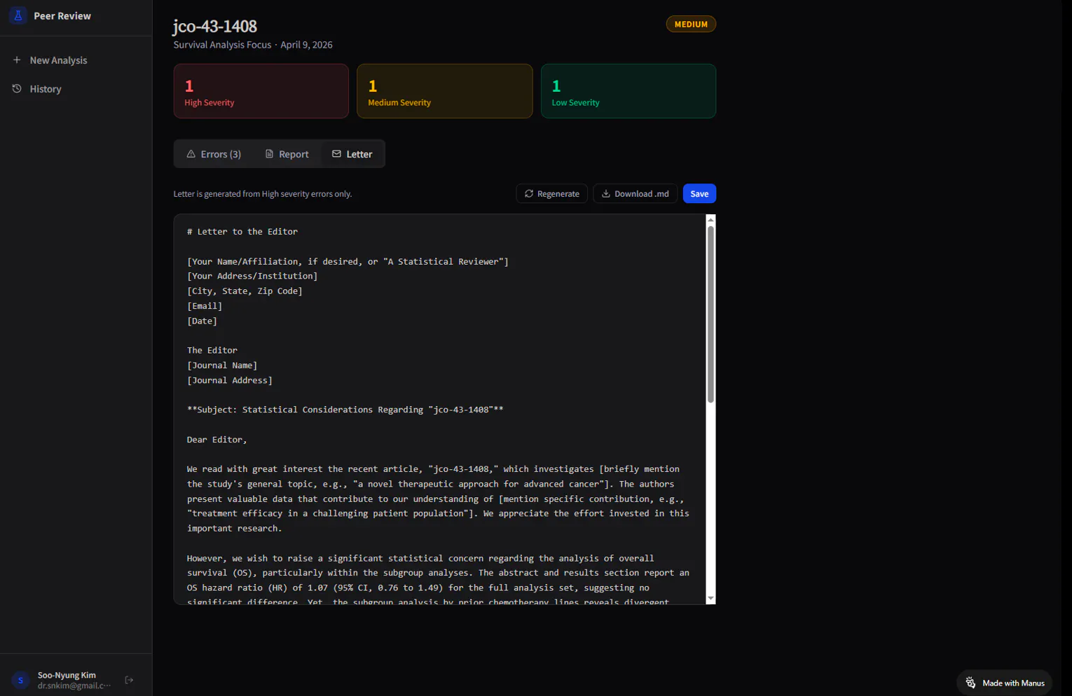Click the Peer Review title text
The height and width of the screenshot is (696, 1072).
pos(62,16)
